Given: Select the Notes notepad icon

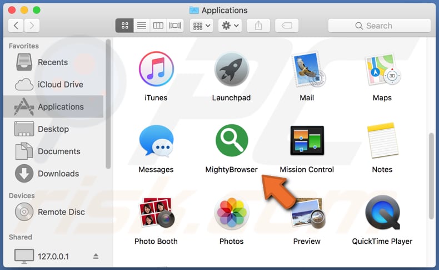Looking at the screenshot, I should coord(382,140).
